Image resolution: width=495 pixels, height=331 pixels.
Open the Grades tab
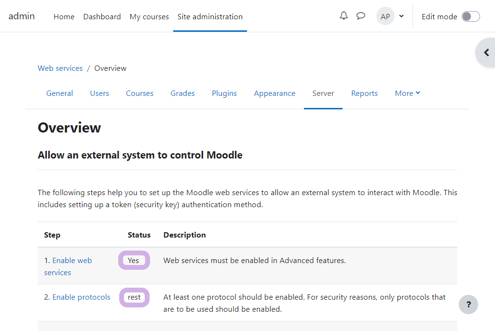pos(182,93)
